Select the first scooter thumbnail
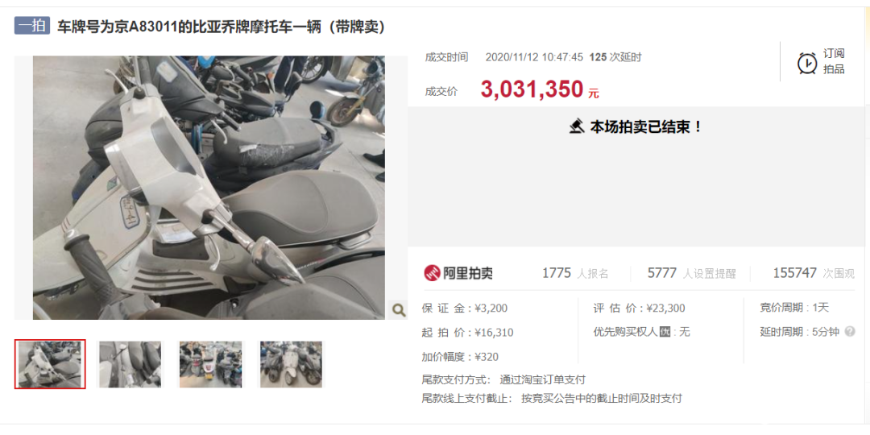870x435 pixels. [x=50, y=364]
